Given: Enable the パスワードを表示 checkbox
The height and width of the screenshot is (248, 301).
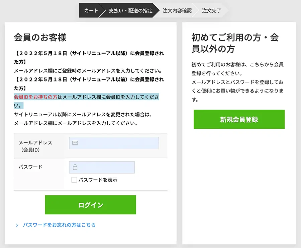Looking at the screenshot, I should (x=74, y=180).
